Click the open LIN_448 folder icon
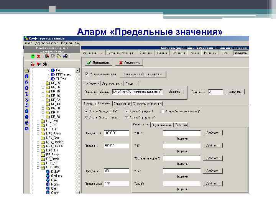276x207 pixels. pos(43,168)
